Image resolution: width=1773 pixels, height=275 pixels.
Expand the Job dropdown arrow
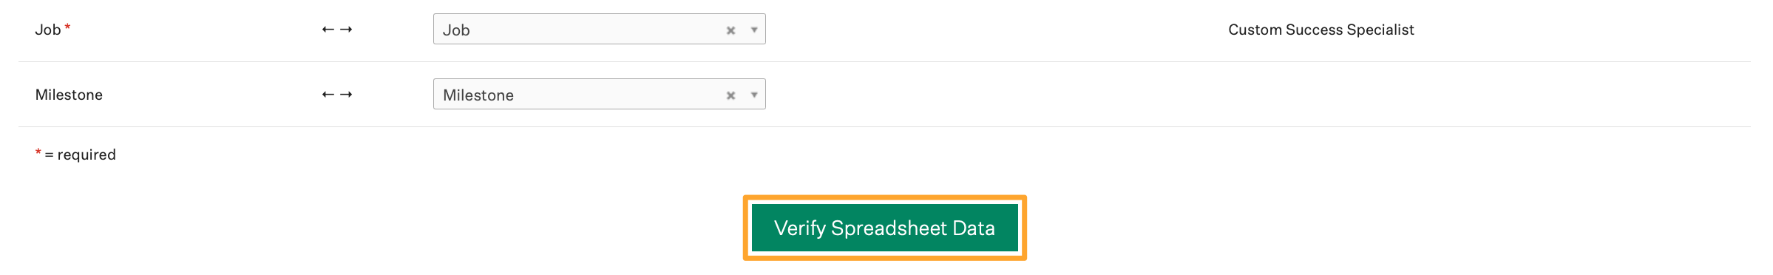754,30
